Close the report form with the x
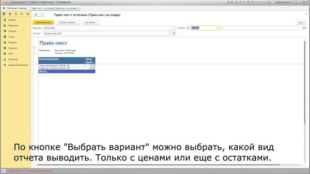This screenshot has width=310, height=174. click(306, 14)
